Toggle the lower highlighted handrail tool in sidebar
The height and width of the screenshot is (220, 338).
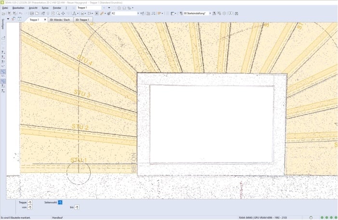pyautogui.click(x=3, y=81)
